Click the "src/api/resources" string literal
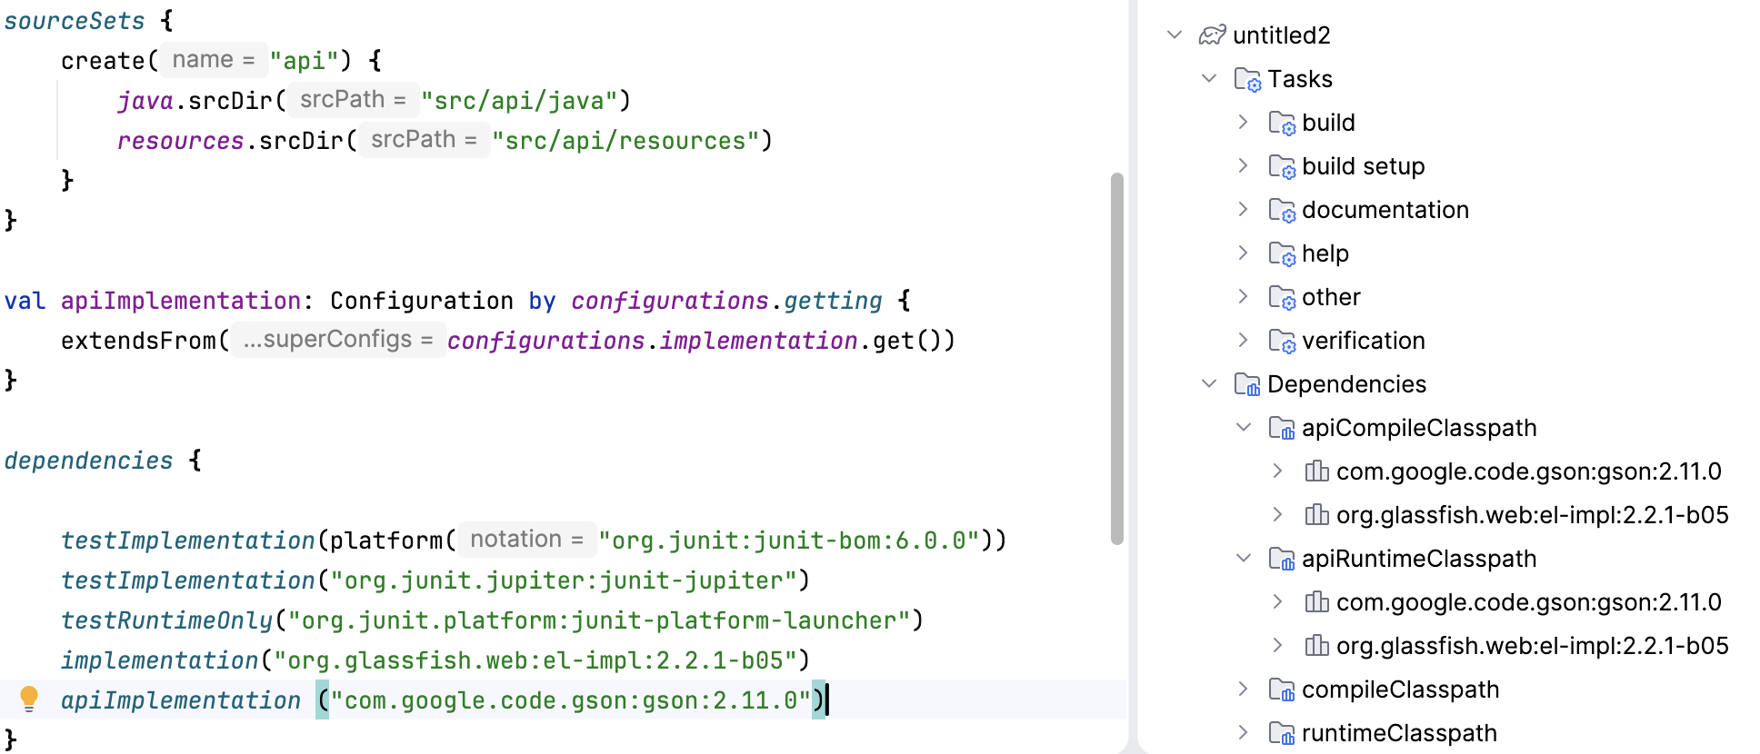 click(626, 141)
